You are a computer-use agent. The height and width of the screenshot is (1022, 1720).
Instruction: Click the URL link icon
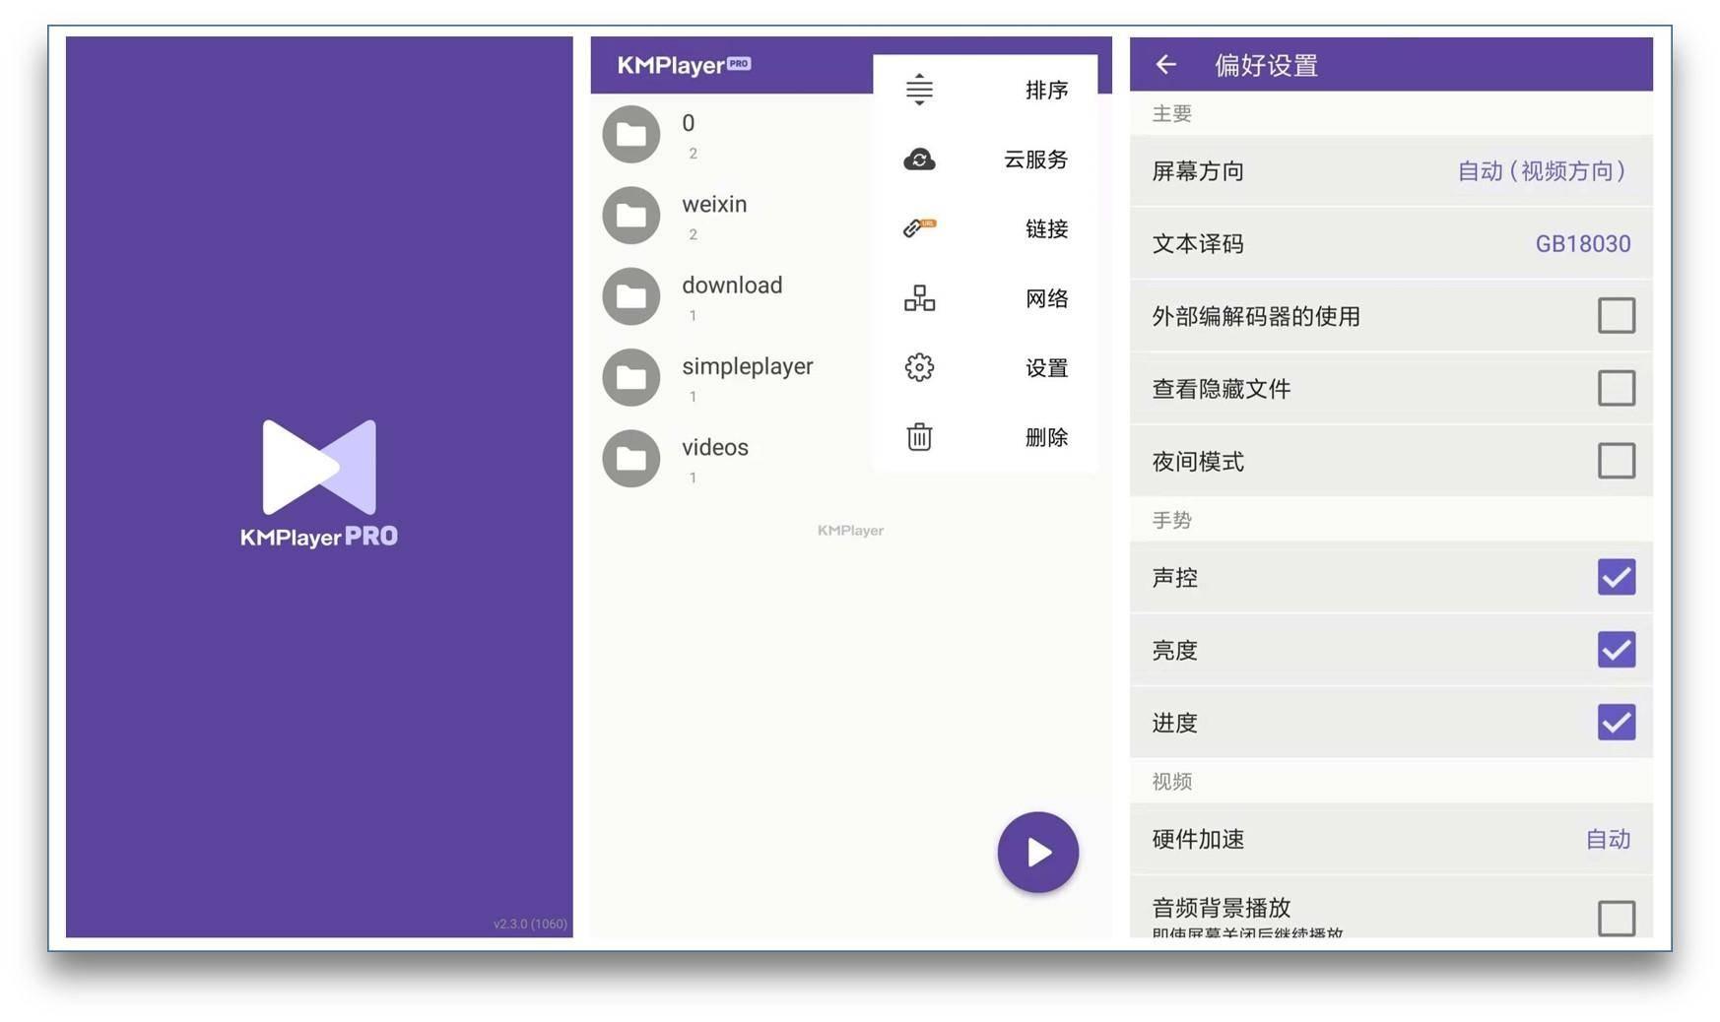[x=919, y=228]
